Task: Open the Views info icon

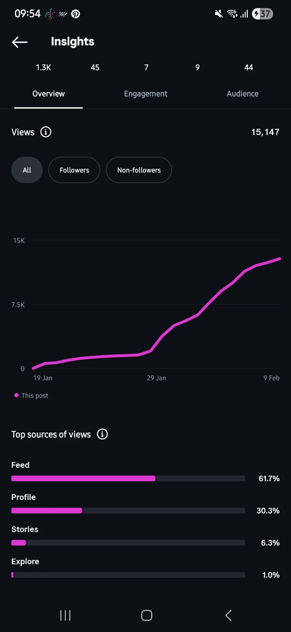Action: 46,132
